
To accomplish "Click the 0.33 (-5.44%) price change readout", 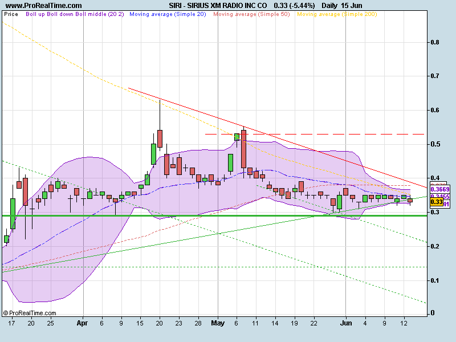I will pyautogui.click(x=294, y=6).
